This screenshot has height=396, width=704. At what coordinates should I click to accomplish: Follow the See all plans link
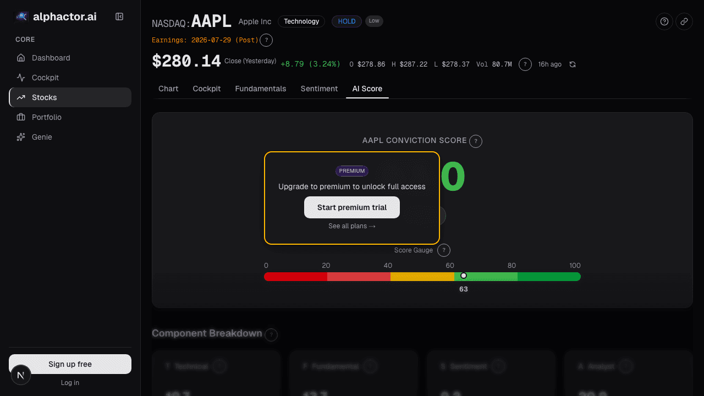[x=352, y=226]
